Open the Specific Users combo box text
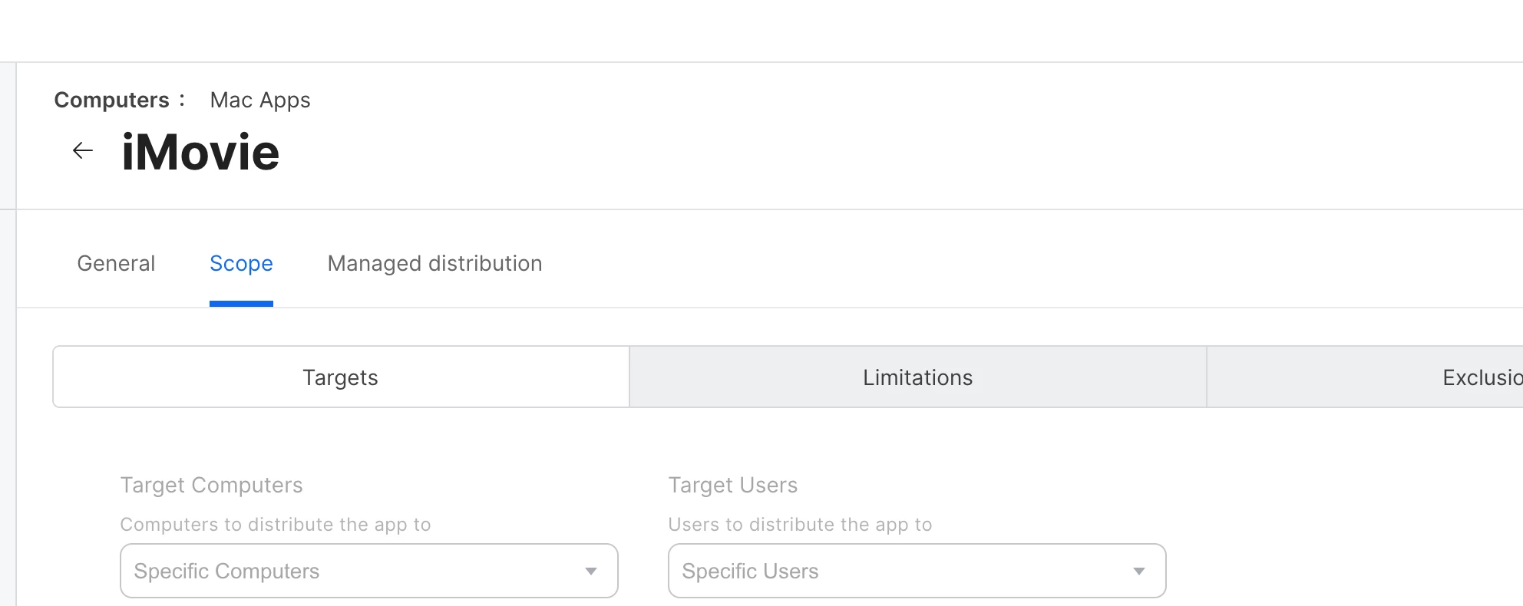This screenshot has width=1523, height=606. point(750,571)
